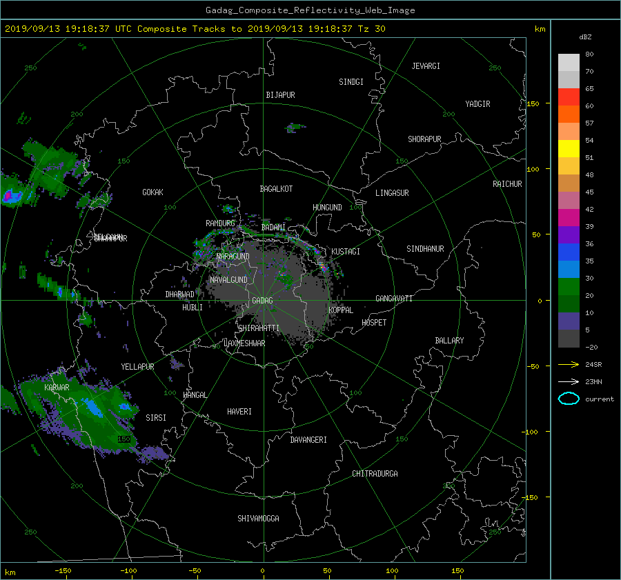Click the '23MN' legend label

[x=593, y=381]
